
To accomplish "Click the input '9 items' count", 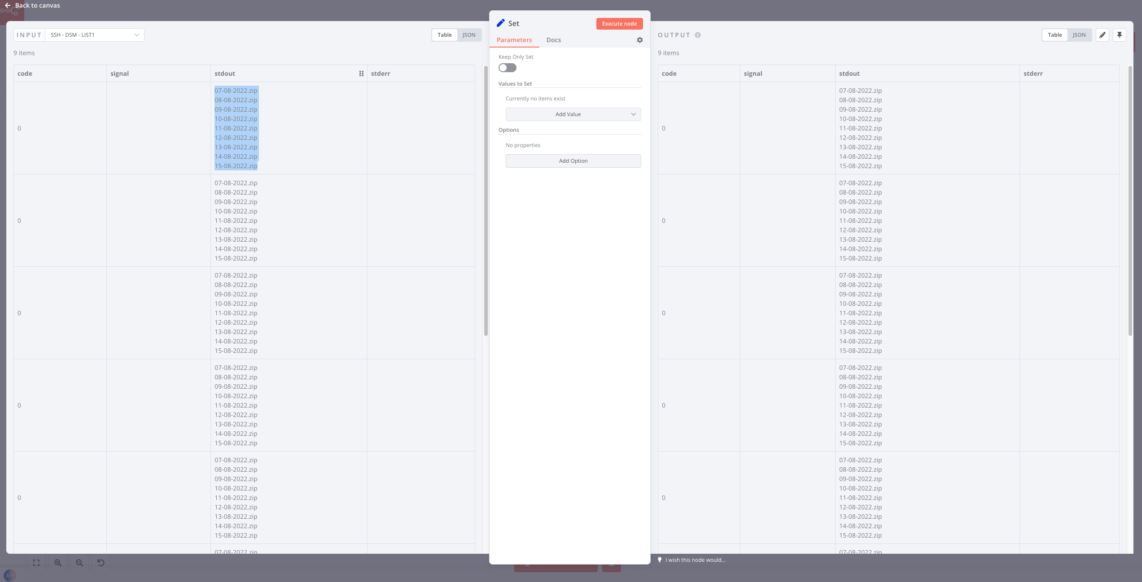I will [24, 53].
